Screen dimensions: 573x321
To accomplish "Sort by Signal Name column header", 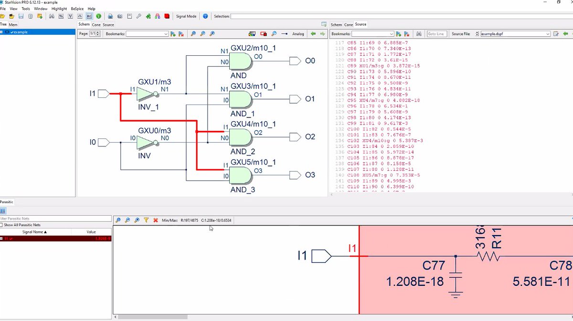I will (35, 232).
